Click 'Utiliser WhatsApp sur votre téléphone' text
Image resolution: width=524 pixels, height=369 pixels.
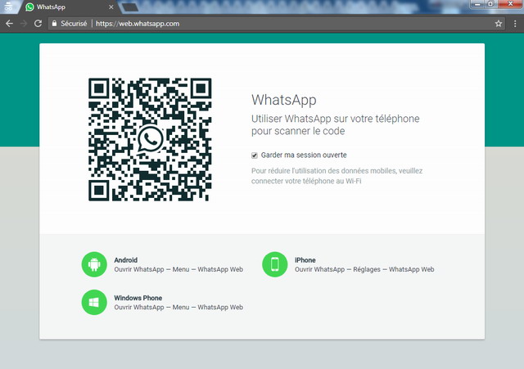[x=335, y=119]
